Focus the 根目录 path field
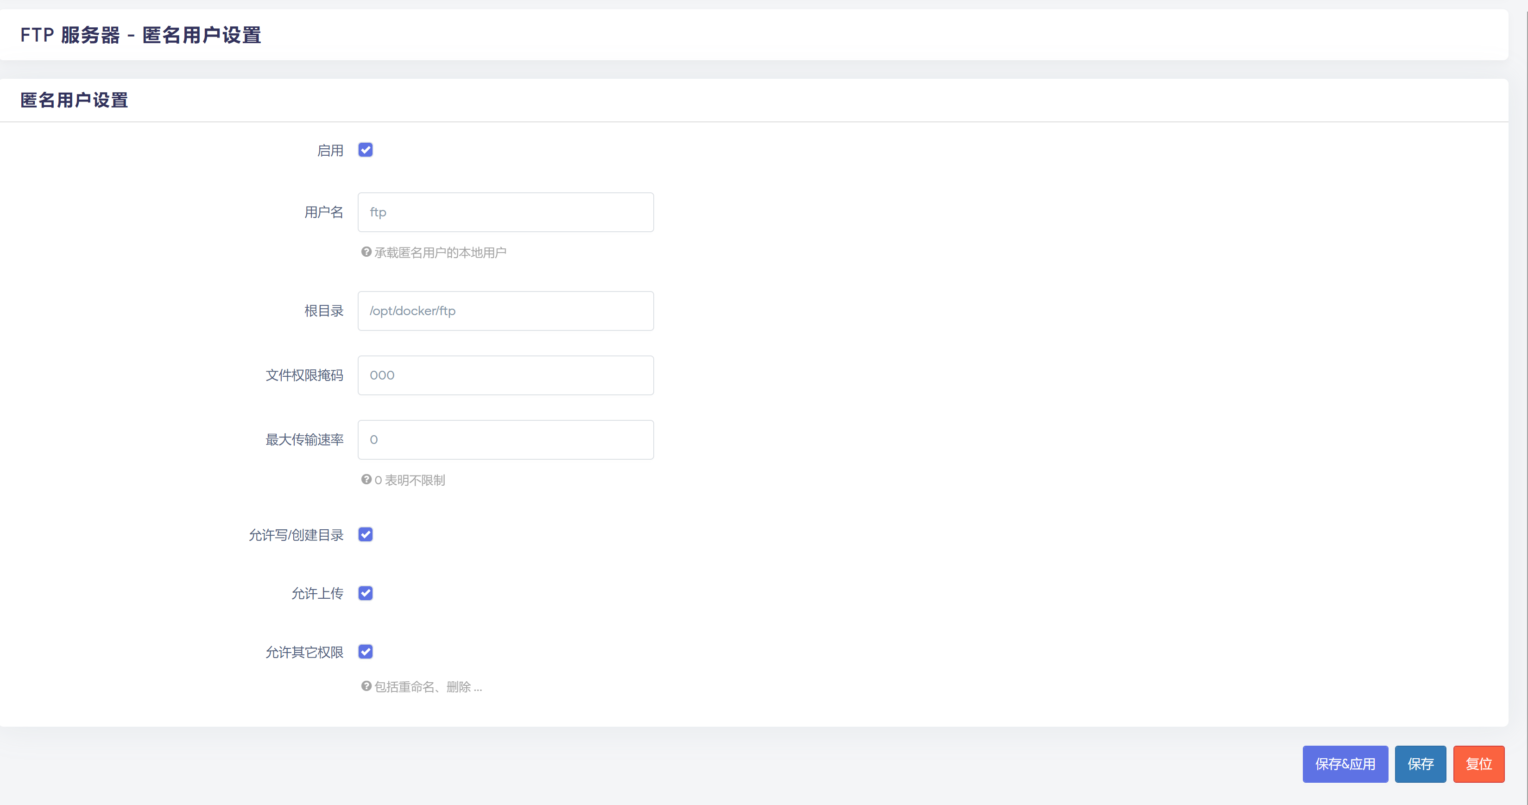Viewport: 1528px width, 805px height. point(505,311)
